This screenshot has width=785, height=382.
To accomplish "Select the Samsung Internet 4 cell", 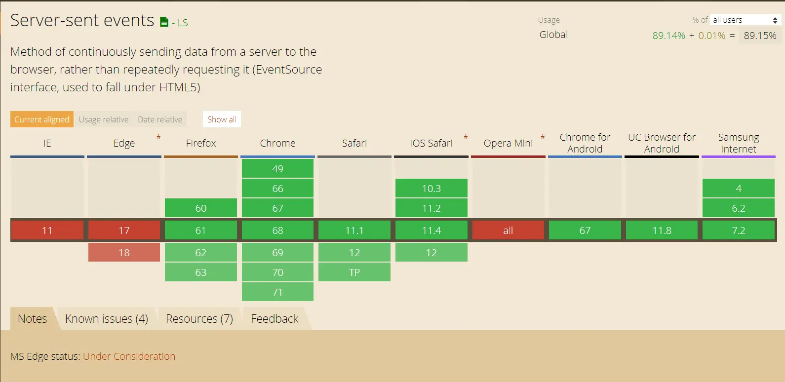I will pos(739,189).
